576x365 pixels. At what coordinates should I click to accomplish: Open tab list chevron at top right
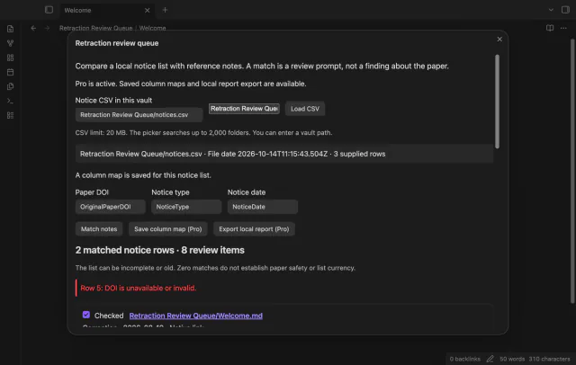(x=551, y=10)
